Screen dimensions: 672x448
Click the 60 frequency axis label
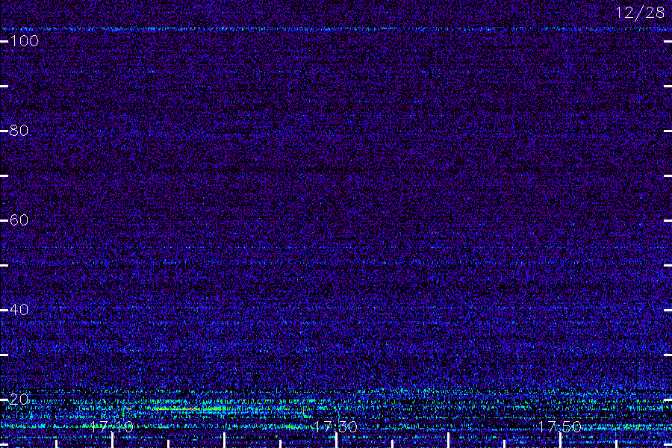click(19, 220)
